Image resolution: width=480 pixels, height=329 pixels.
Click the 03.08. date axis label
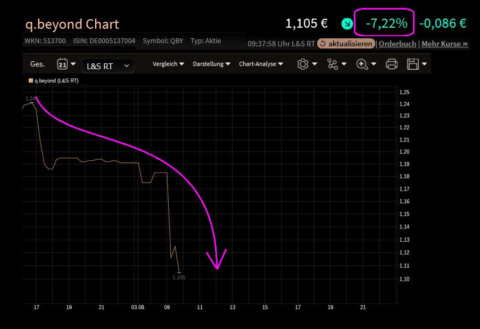138,307
